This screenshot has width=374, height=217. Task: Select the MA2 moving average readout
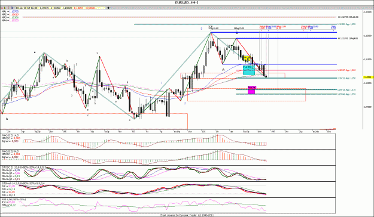click(10, 14)
